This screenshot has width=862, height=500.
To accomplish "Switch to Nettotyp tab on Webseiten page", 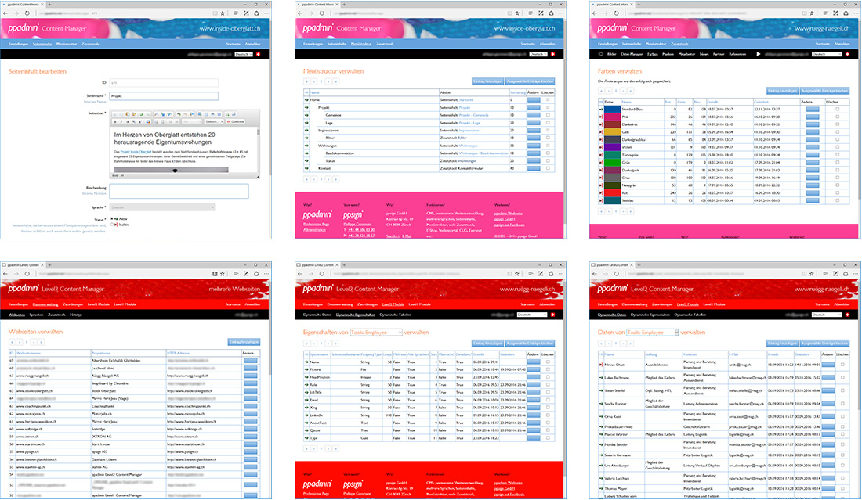I will coord(76,314).
